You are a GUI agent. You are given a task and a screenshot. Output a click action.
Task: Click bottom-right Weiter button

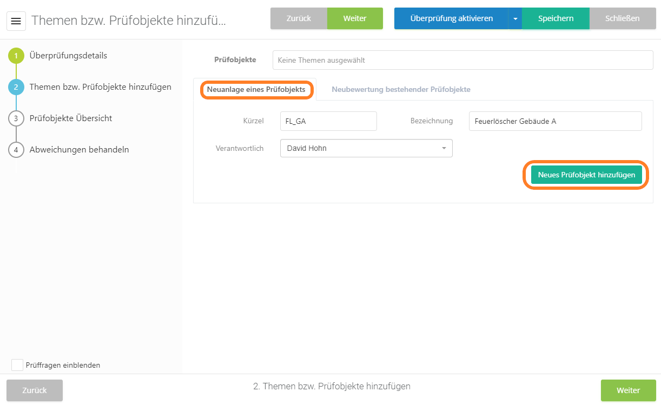pyautogui.click(x=628, y=390)
